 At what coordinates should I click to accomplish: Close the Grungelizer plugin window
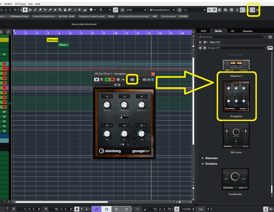pos(153,74)
